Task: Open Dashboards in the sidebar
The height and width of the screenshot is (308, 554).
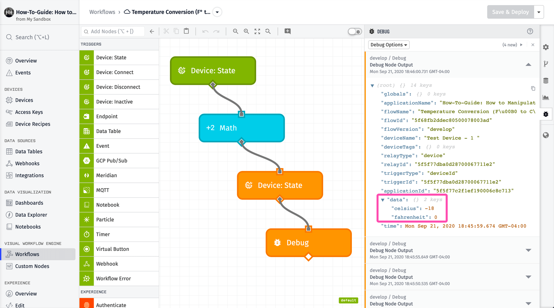Action: (x=29, y=203)
